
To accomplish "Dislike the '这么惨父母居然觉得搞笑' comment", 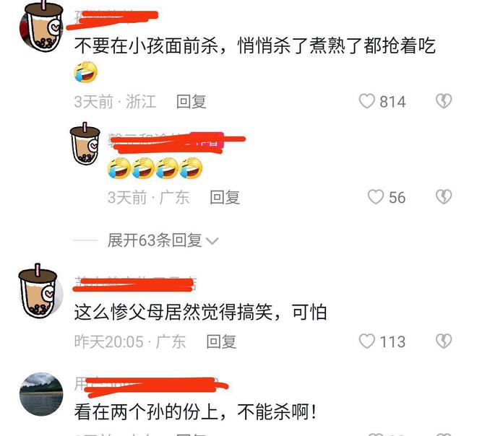I will coord(444,341).
